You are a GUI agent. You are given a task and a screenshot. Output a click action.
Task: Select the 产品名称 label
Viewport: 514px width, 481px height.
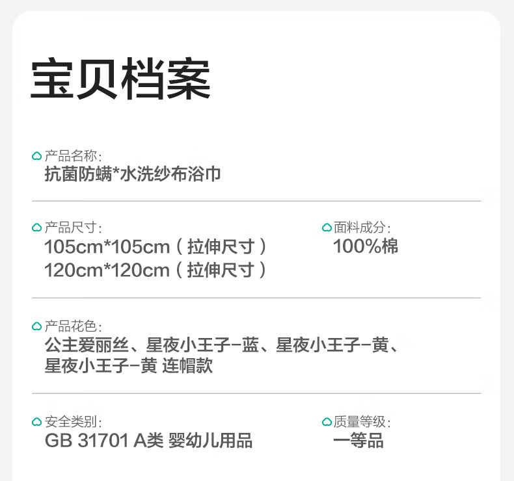coord(73,157)
